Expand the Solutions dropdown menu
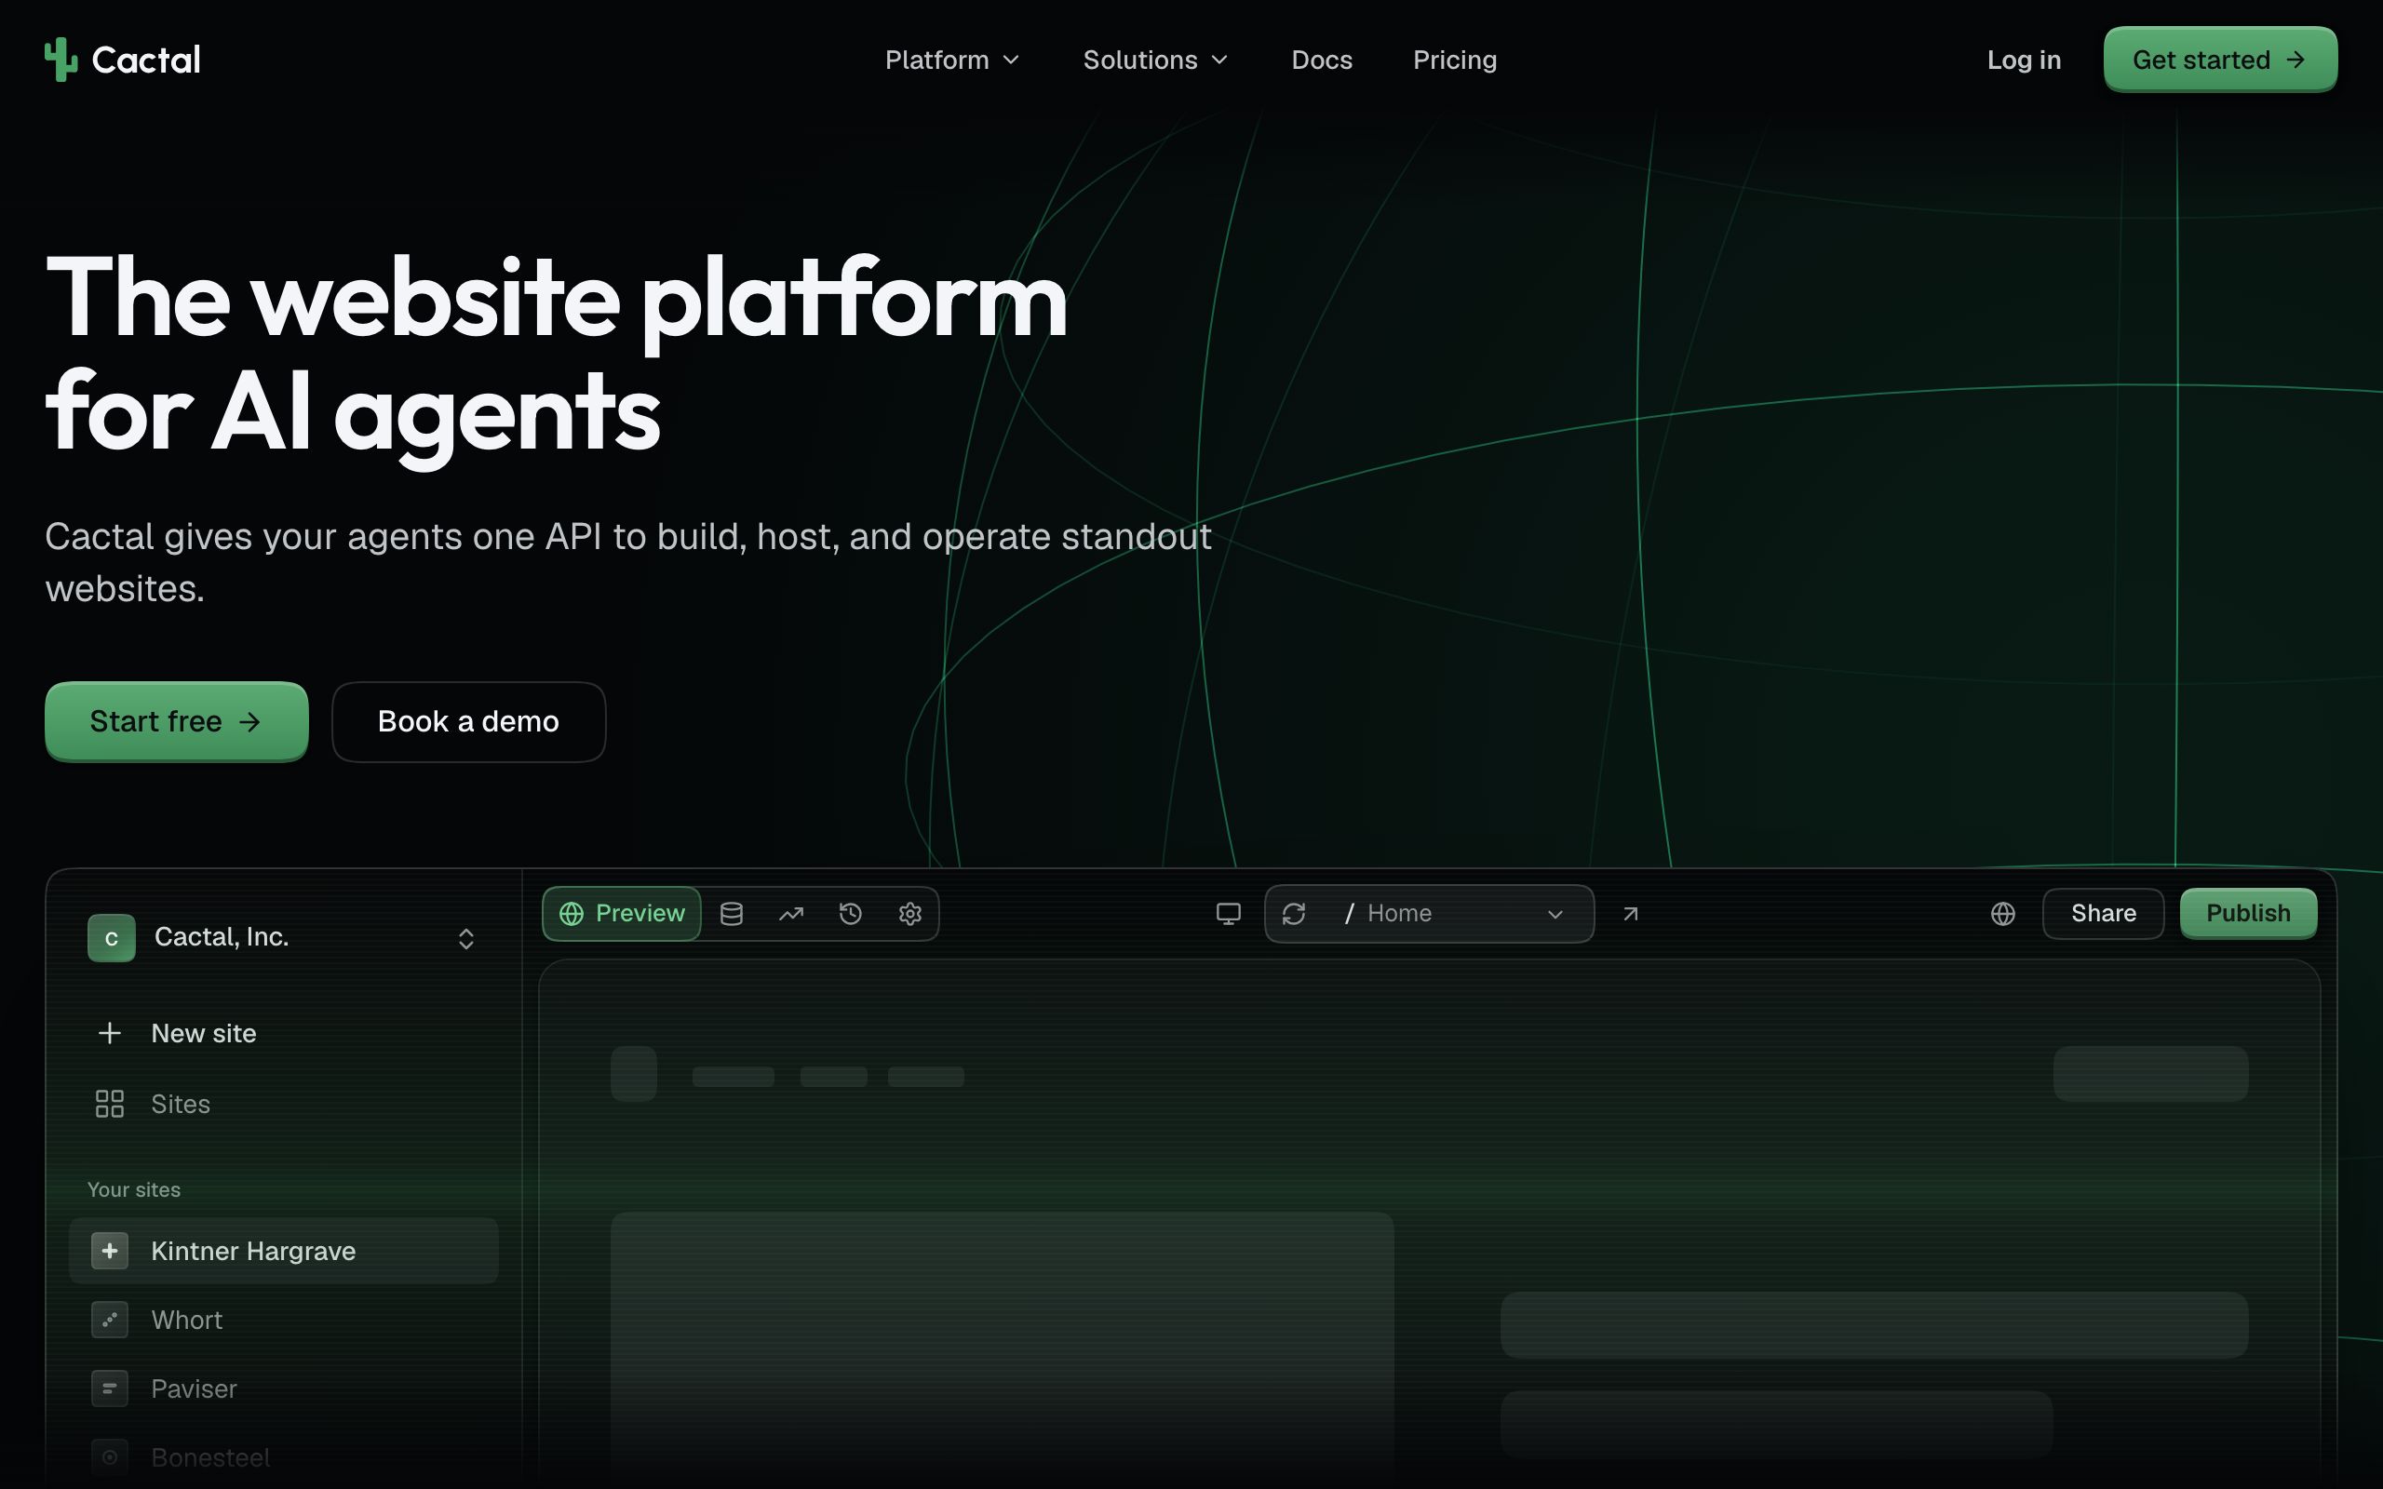The height and width of the screenshot is (1489, 2383). [x=1156, y=60]
